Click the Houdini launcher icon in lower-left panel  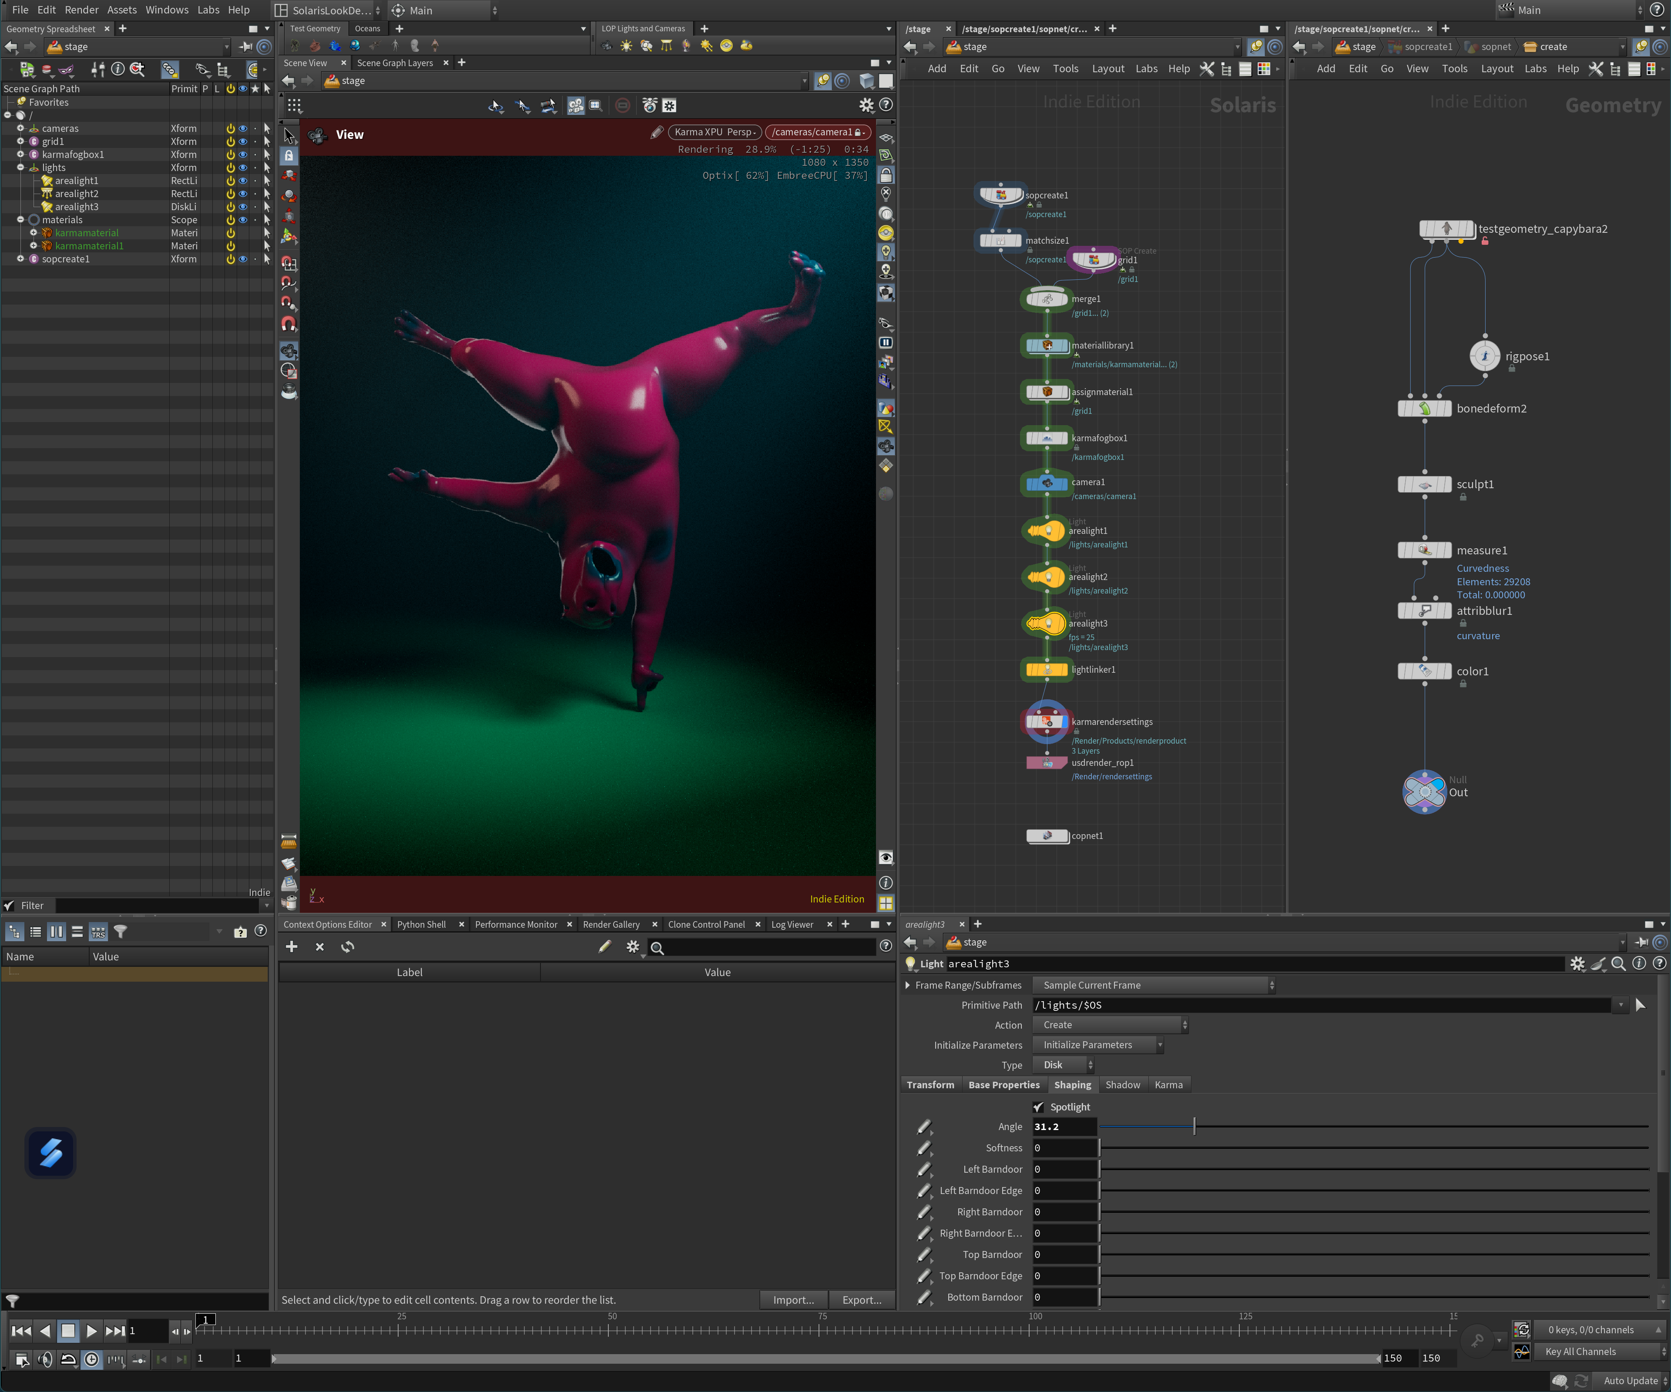(x=50, y=1152)
